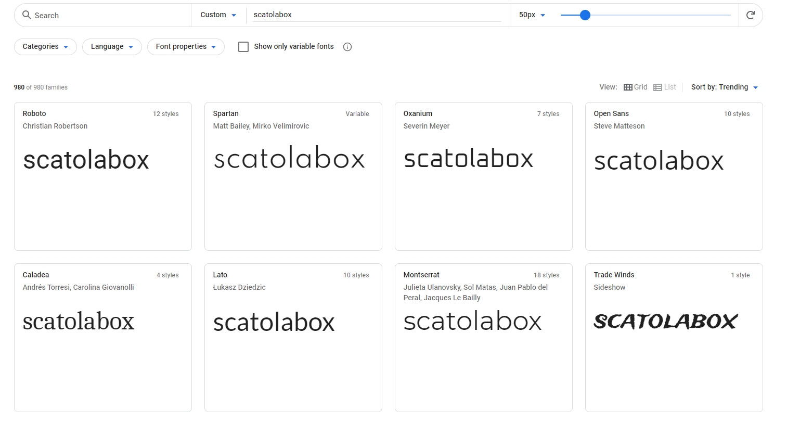The height and width of the screenshot is (422, 787).
Task: Switch to List view
Action: [x=665, y=87]
